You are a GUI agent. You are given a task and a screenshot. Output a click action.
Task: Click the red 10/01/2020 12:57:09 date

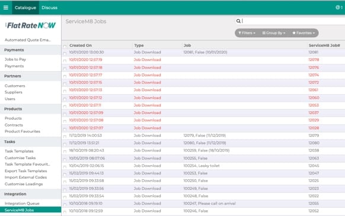tap(86, 112)
